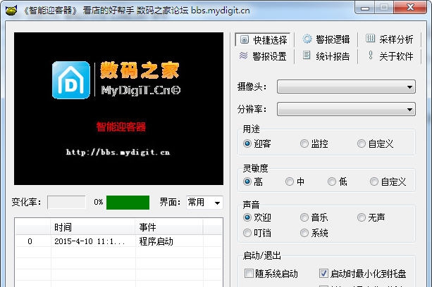Select the 欢迎 sound option
The image size is (432, 287).
pos(257,217)
